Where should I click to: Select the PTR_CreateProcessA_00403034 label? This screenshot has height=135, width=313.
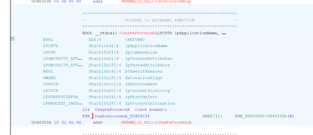point(116,116)
